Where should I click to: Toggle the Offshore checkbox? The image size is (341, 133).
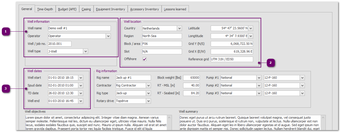point(145,59)
